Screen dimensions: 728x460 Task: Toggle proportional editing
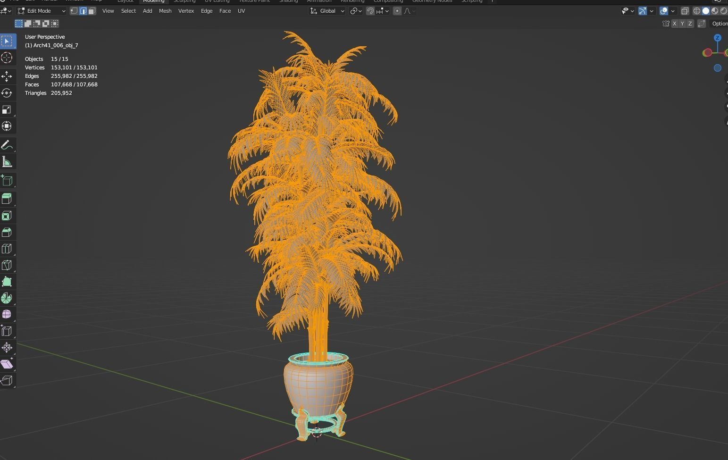(x=397, y=11)
